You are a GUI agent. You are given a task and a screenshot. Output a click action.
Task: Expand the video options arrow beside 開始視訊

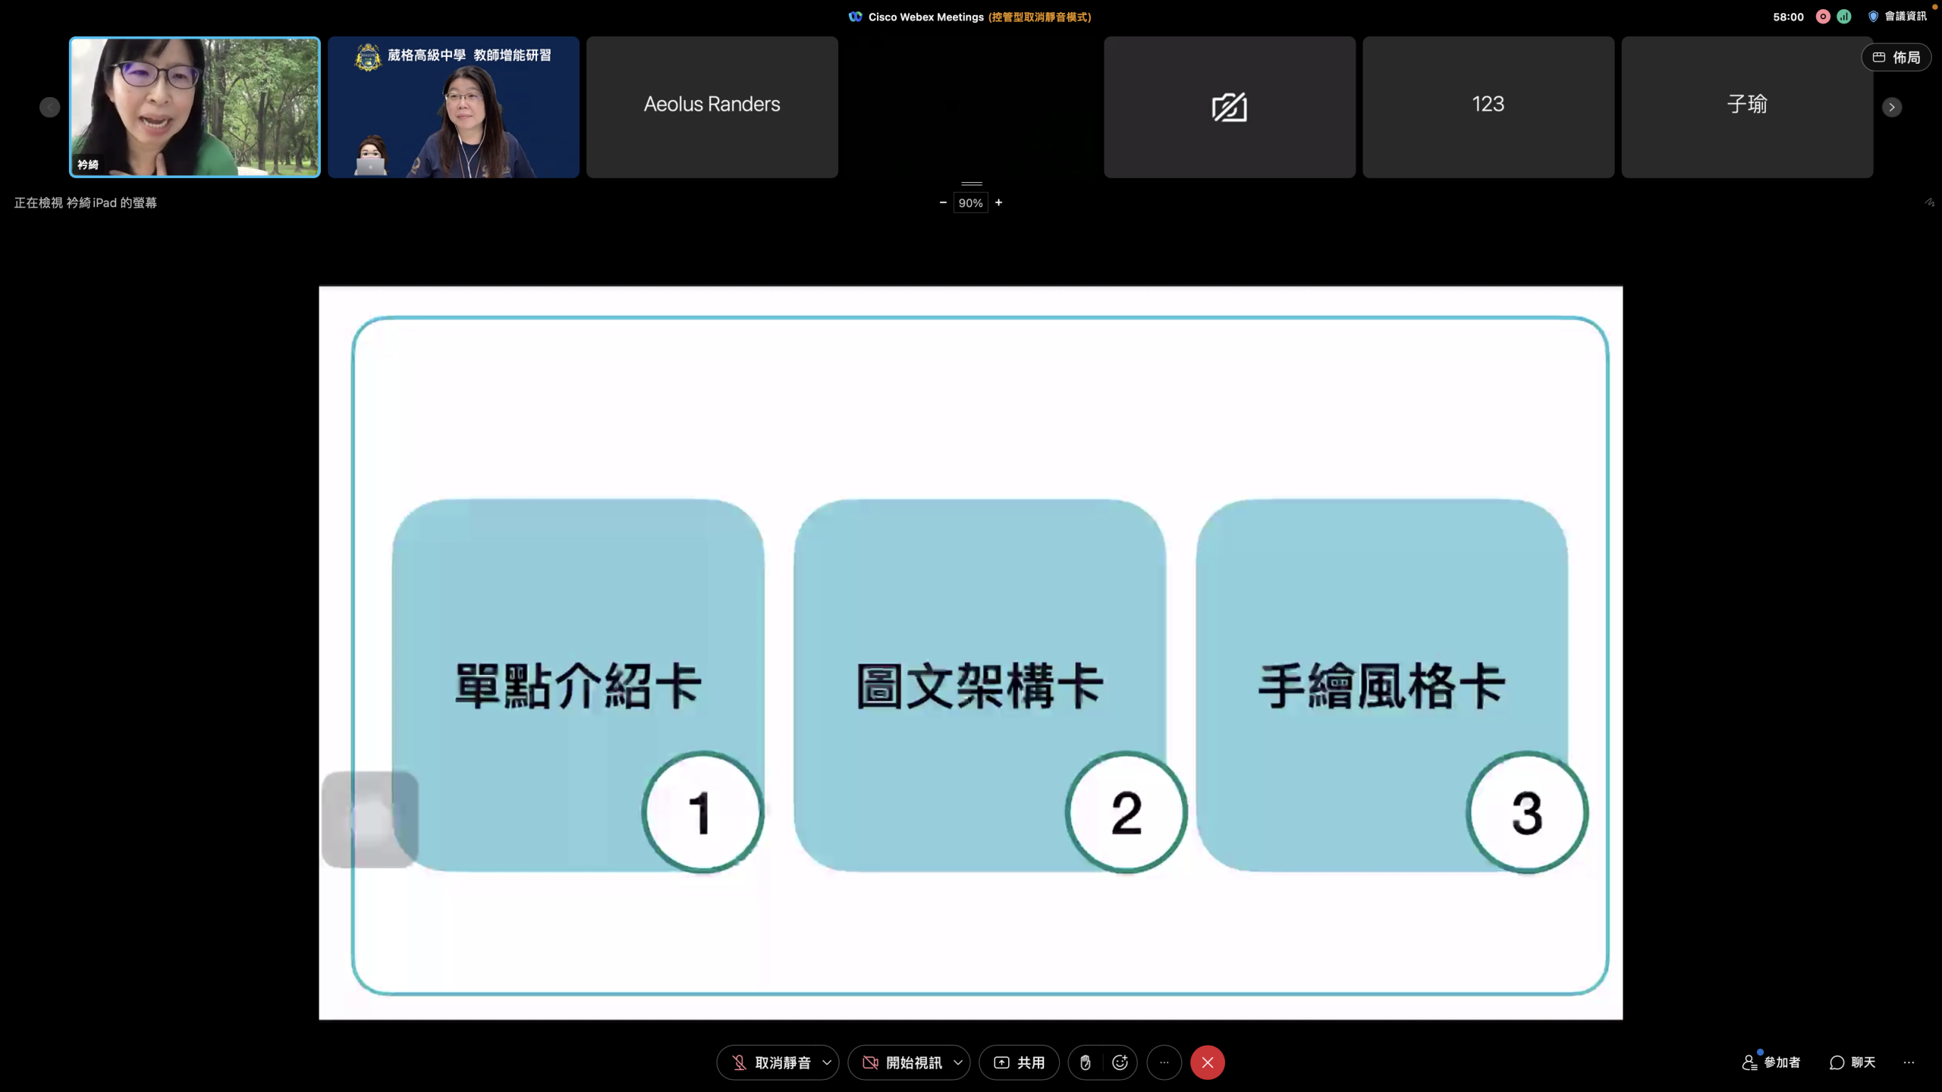coord(958,1062)
